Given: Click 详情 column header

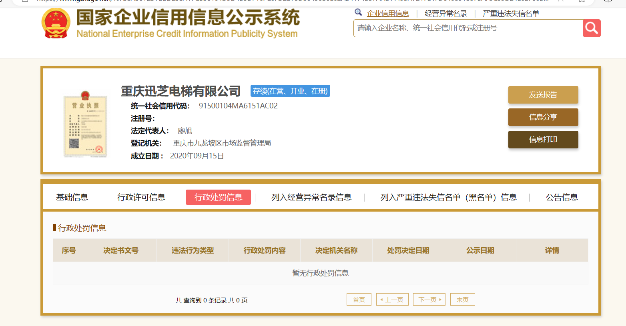Looking at the screenshot, I should 552,250.
